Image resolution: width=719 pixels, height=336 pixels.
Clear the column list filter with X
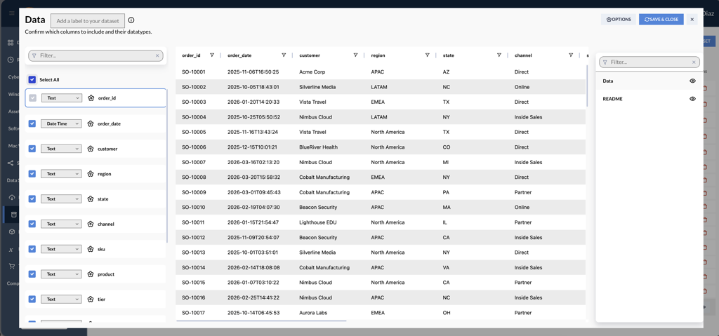click(157, 55)
